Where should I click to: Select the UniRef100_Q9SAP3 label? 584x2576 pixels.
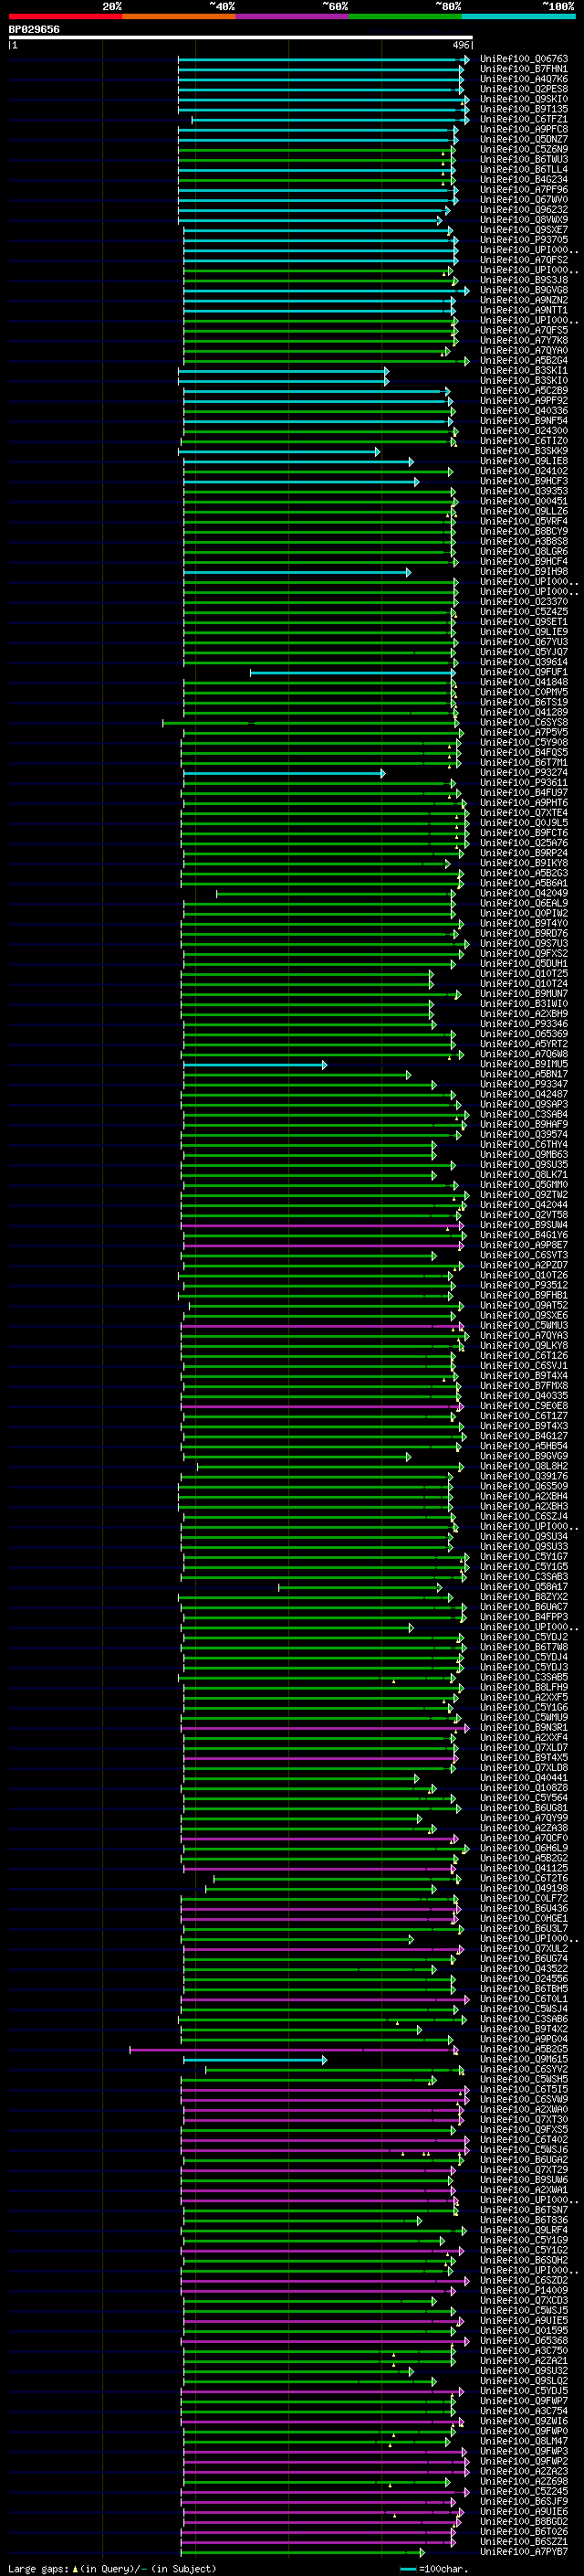[524, 1104]
